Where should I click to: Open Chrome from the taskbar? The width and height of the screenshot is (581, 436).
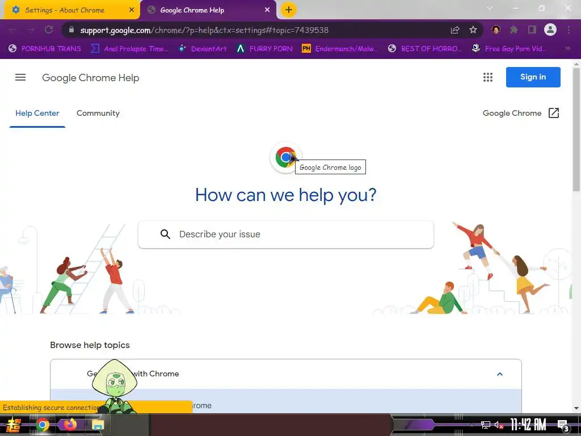pyautogui.click(x=43, y=425)
